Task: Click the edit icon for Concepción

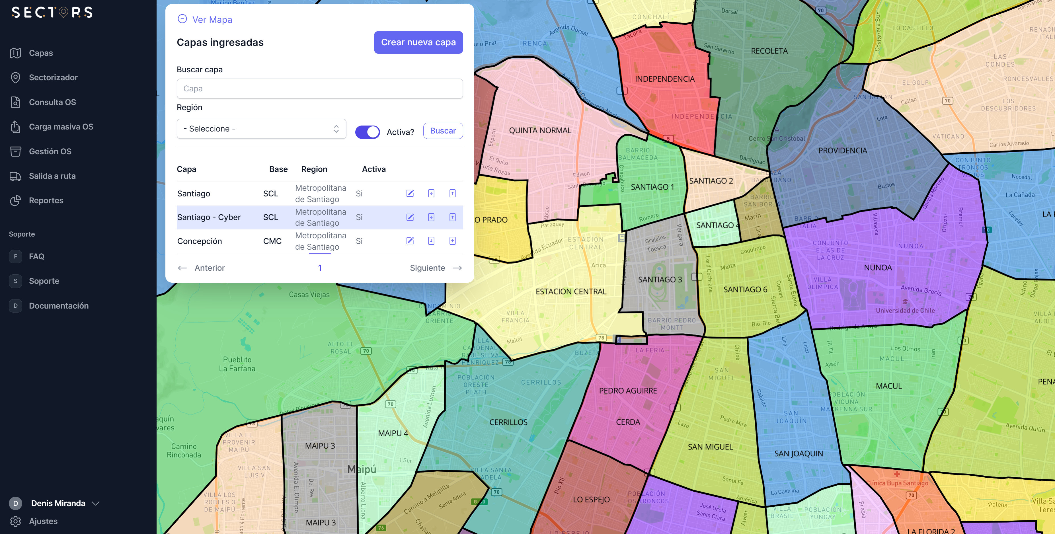Action: (x=410, y=241)
